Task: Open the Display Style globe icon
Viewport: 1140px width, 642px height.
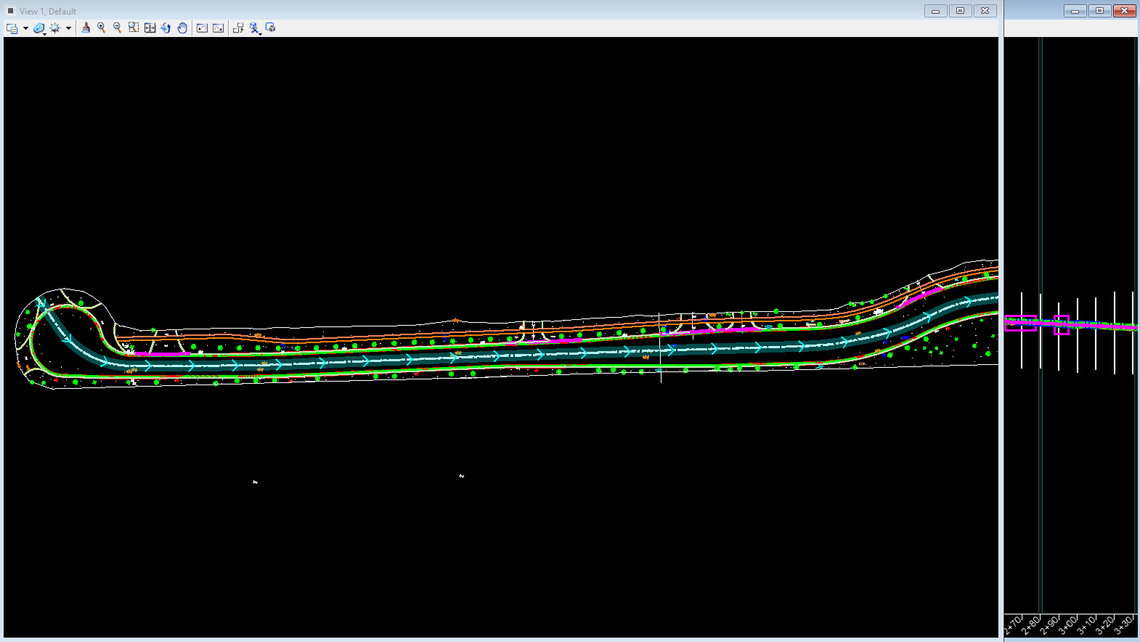Action: coord(39,28)
